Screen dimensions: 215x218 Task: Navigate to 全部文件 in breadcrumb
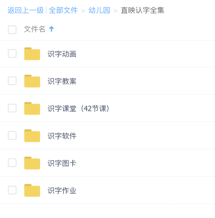(x=63, y=10)
